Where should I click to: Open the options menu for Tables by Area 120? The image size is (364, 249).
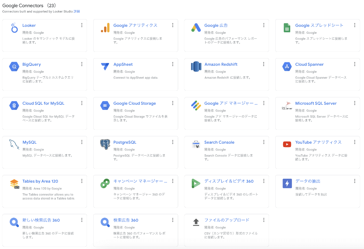(82, 181)
